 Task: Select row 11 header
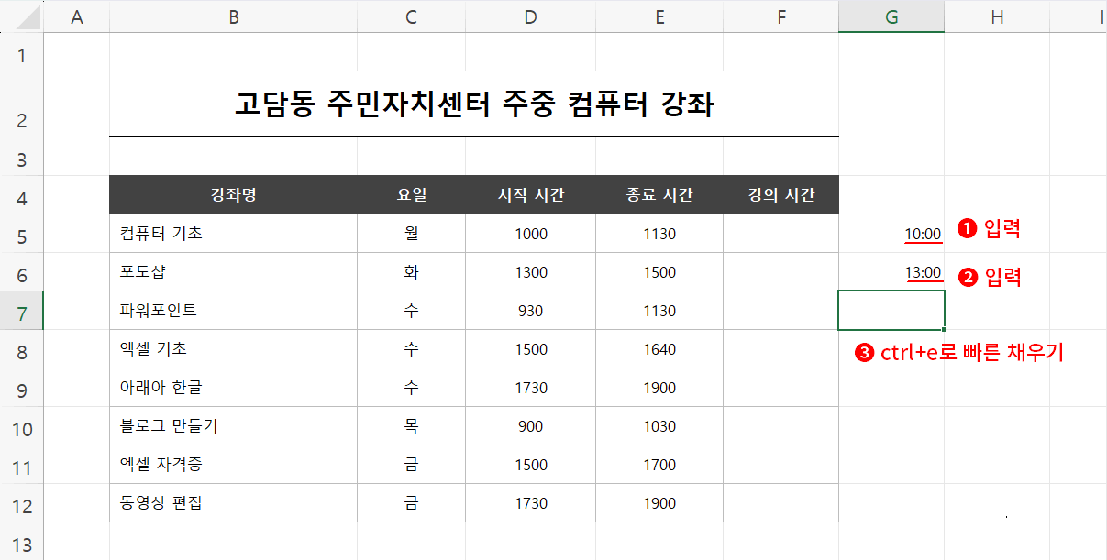tap(22, 465)
